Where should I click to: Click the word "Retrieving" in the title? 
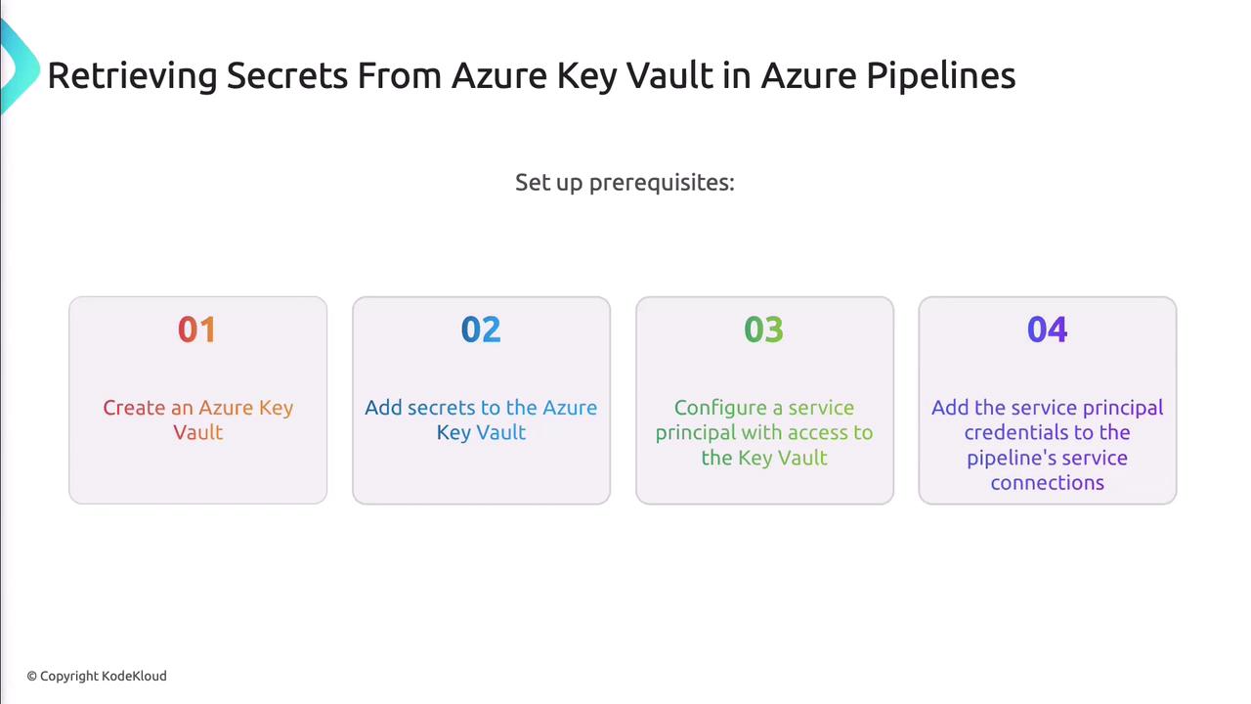(132, 75)
